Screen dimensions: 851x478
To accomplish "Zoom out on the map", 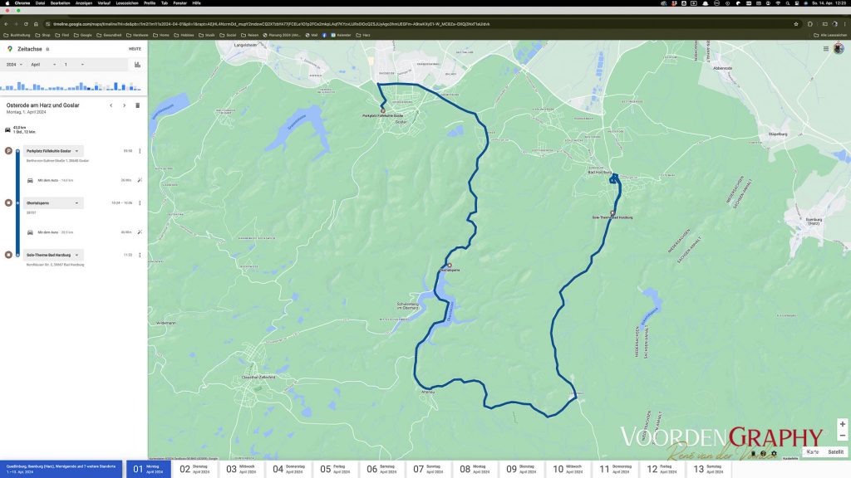I will (x=842, y=435).
